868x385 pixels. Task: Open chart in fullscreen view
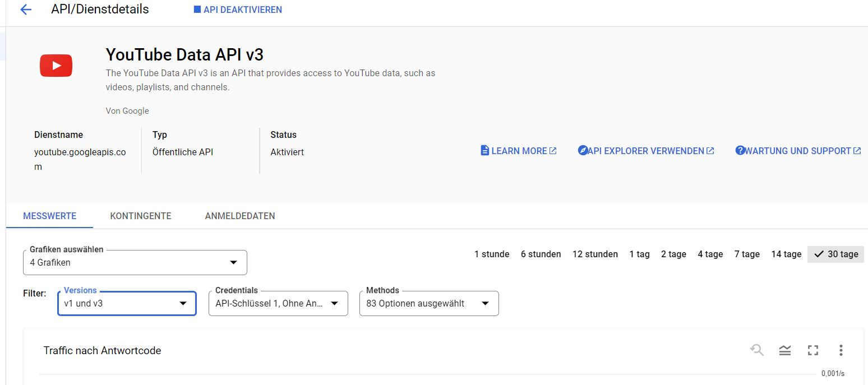(x=813, y=350)
